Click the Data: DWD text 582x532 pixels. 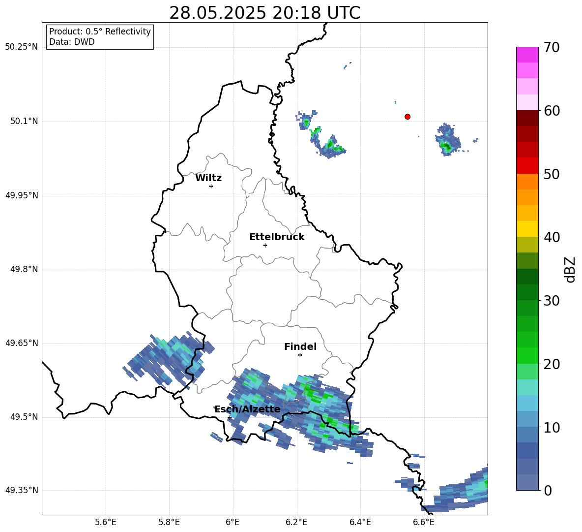[72, 42]
